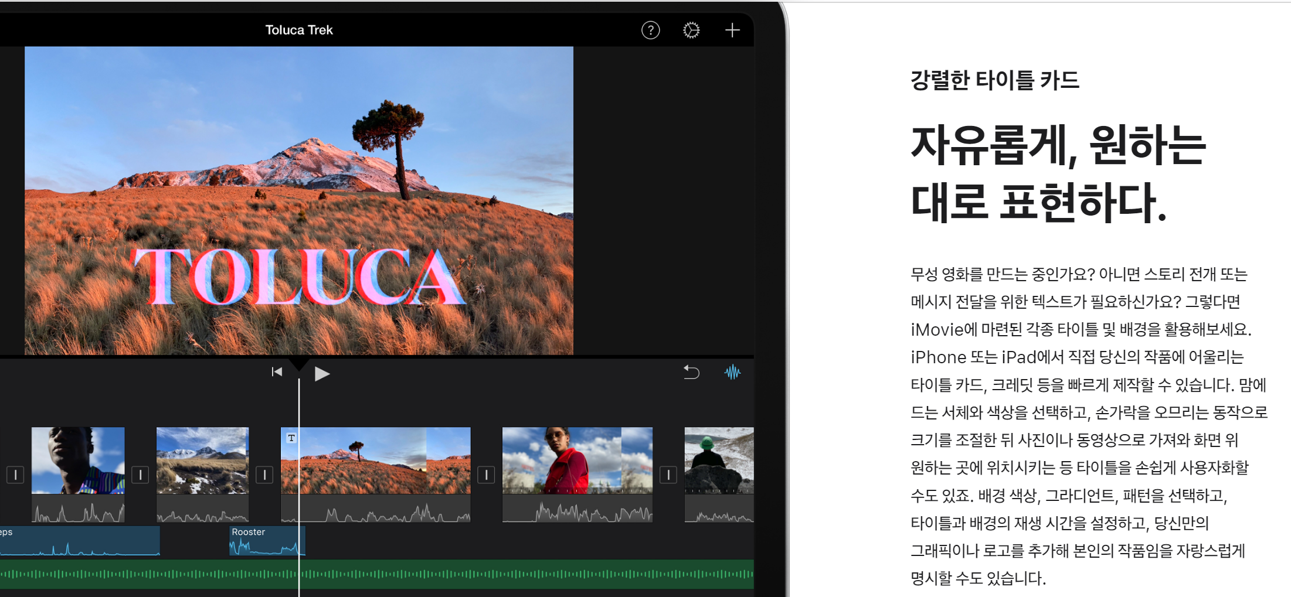Open project settings via the gear icon

point(691,30)
